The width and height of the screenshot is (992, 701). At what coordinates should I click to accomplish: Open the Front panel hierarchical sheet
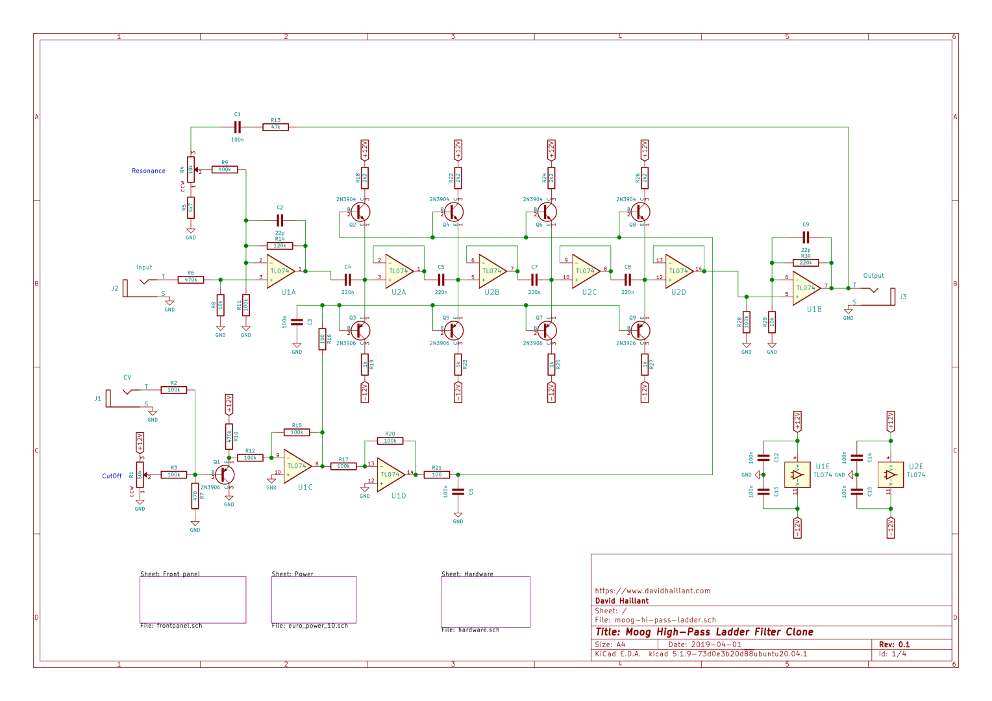tap(193, 600)
